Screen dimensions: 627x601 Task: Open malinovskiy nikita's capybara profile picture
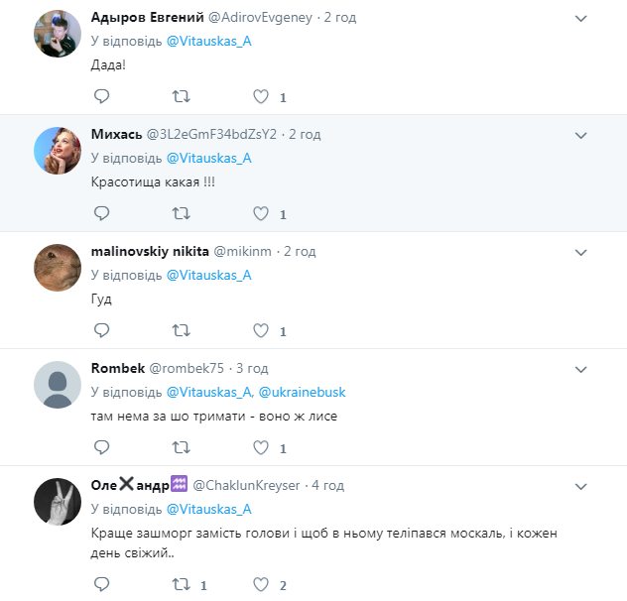coord(58,267)
